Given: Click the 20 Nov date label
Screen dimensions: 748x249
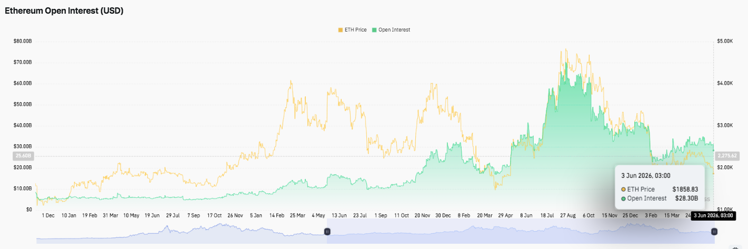Looking at the screenshot, I should [x=422, y=215].
